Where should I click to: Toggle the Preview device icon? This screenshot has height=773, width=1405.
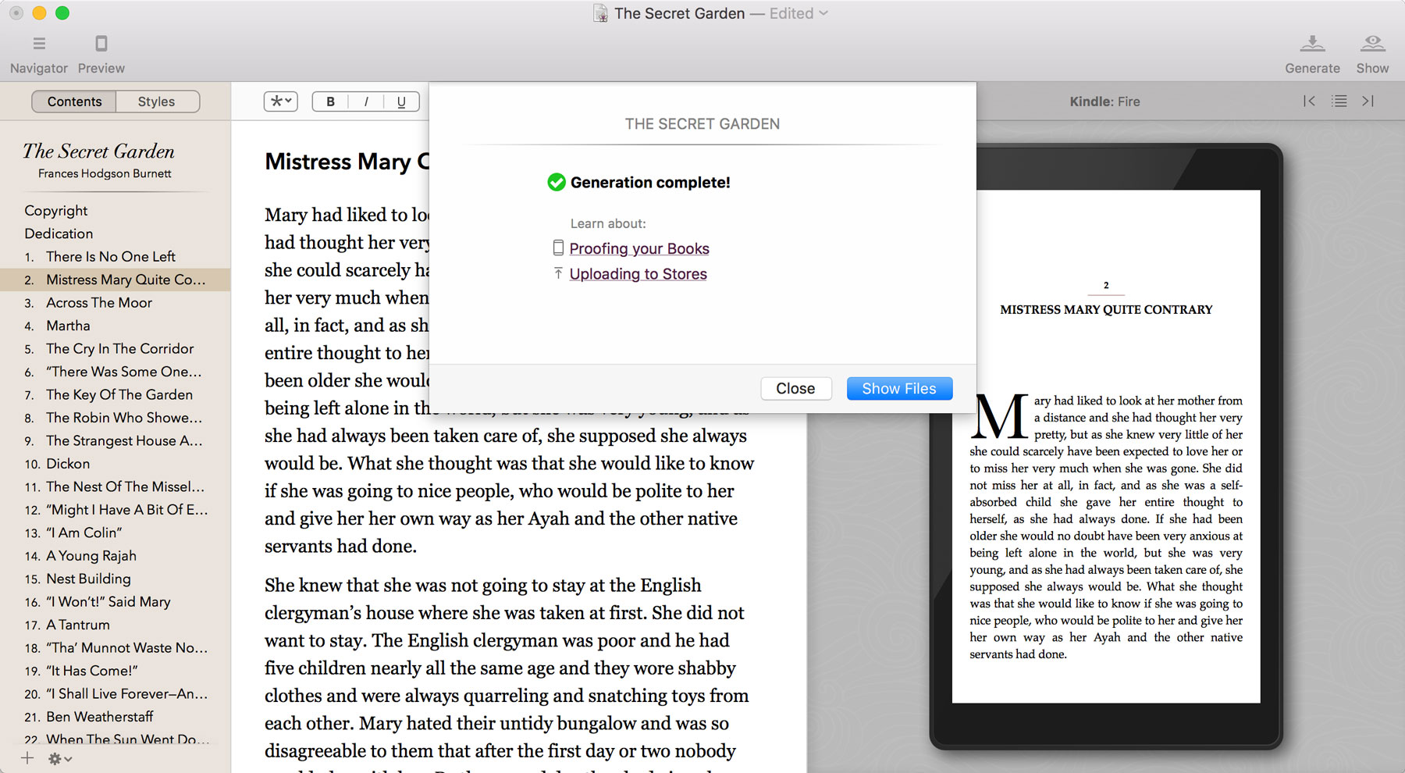click(x=101, y=44)
